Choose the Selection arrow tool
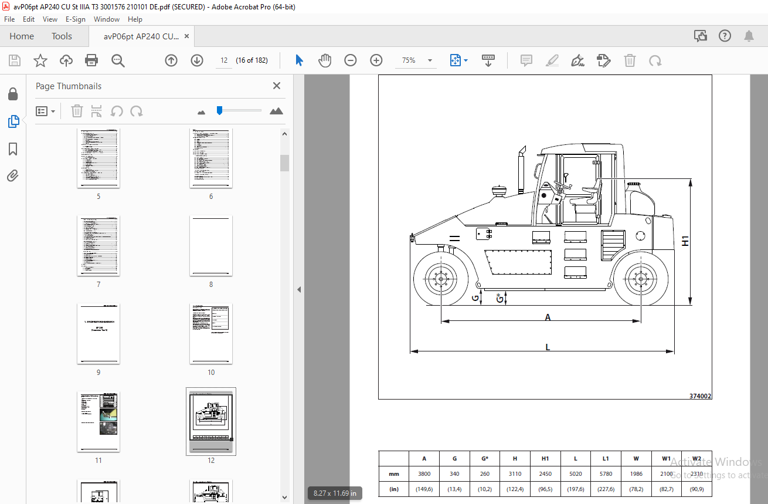 pyautogui.click(x=300, y=60)
